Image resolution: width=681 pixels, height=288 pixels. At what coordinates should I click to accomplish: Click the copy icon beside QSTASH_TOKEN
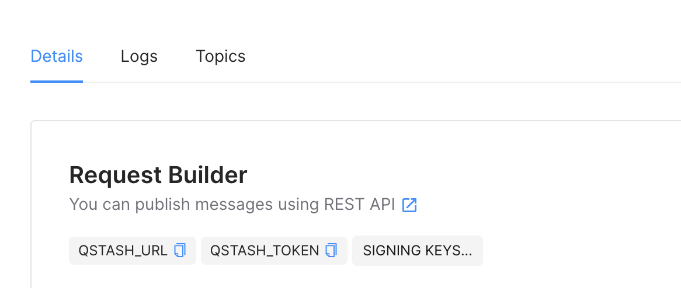point(332,251)
